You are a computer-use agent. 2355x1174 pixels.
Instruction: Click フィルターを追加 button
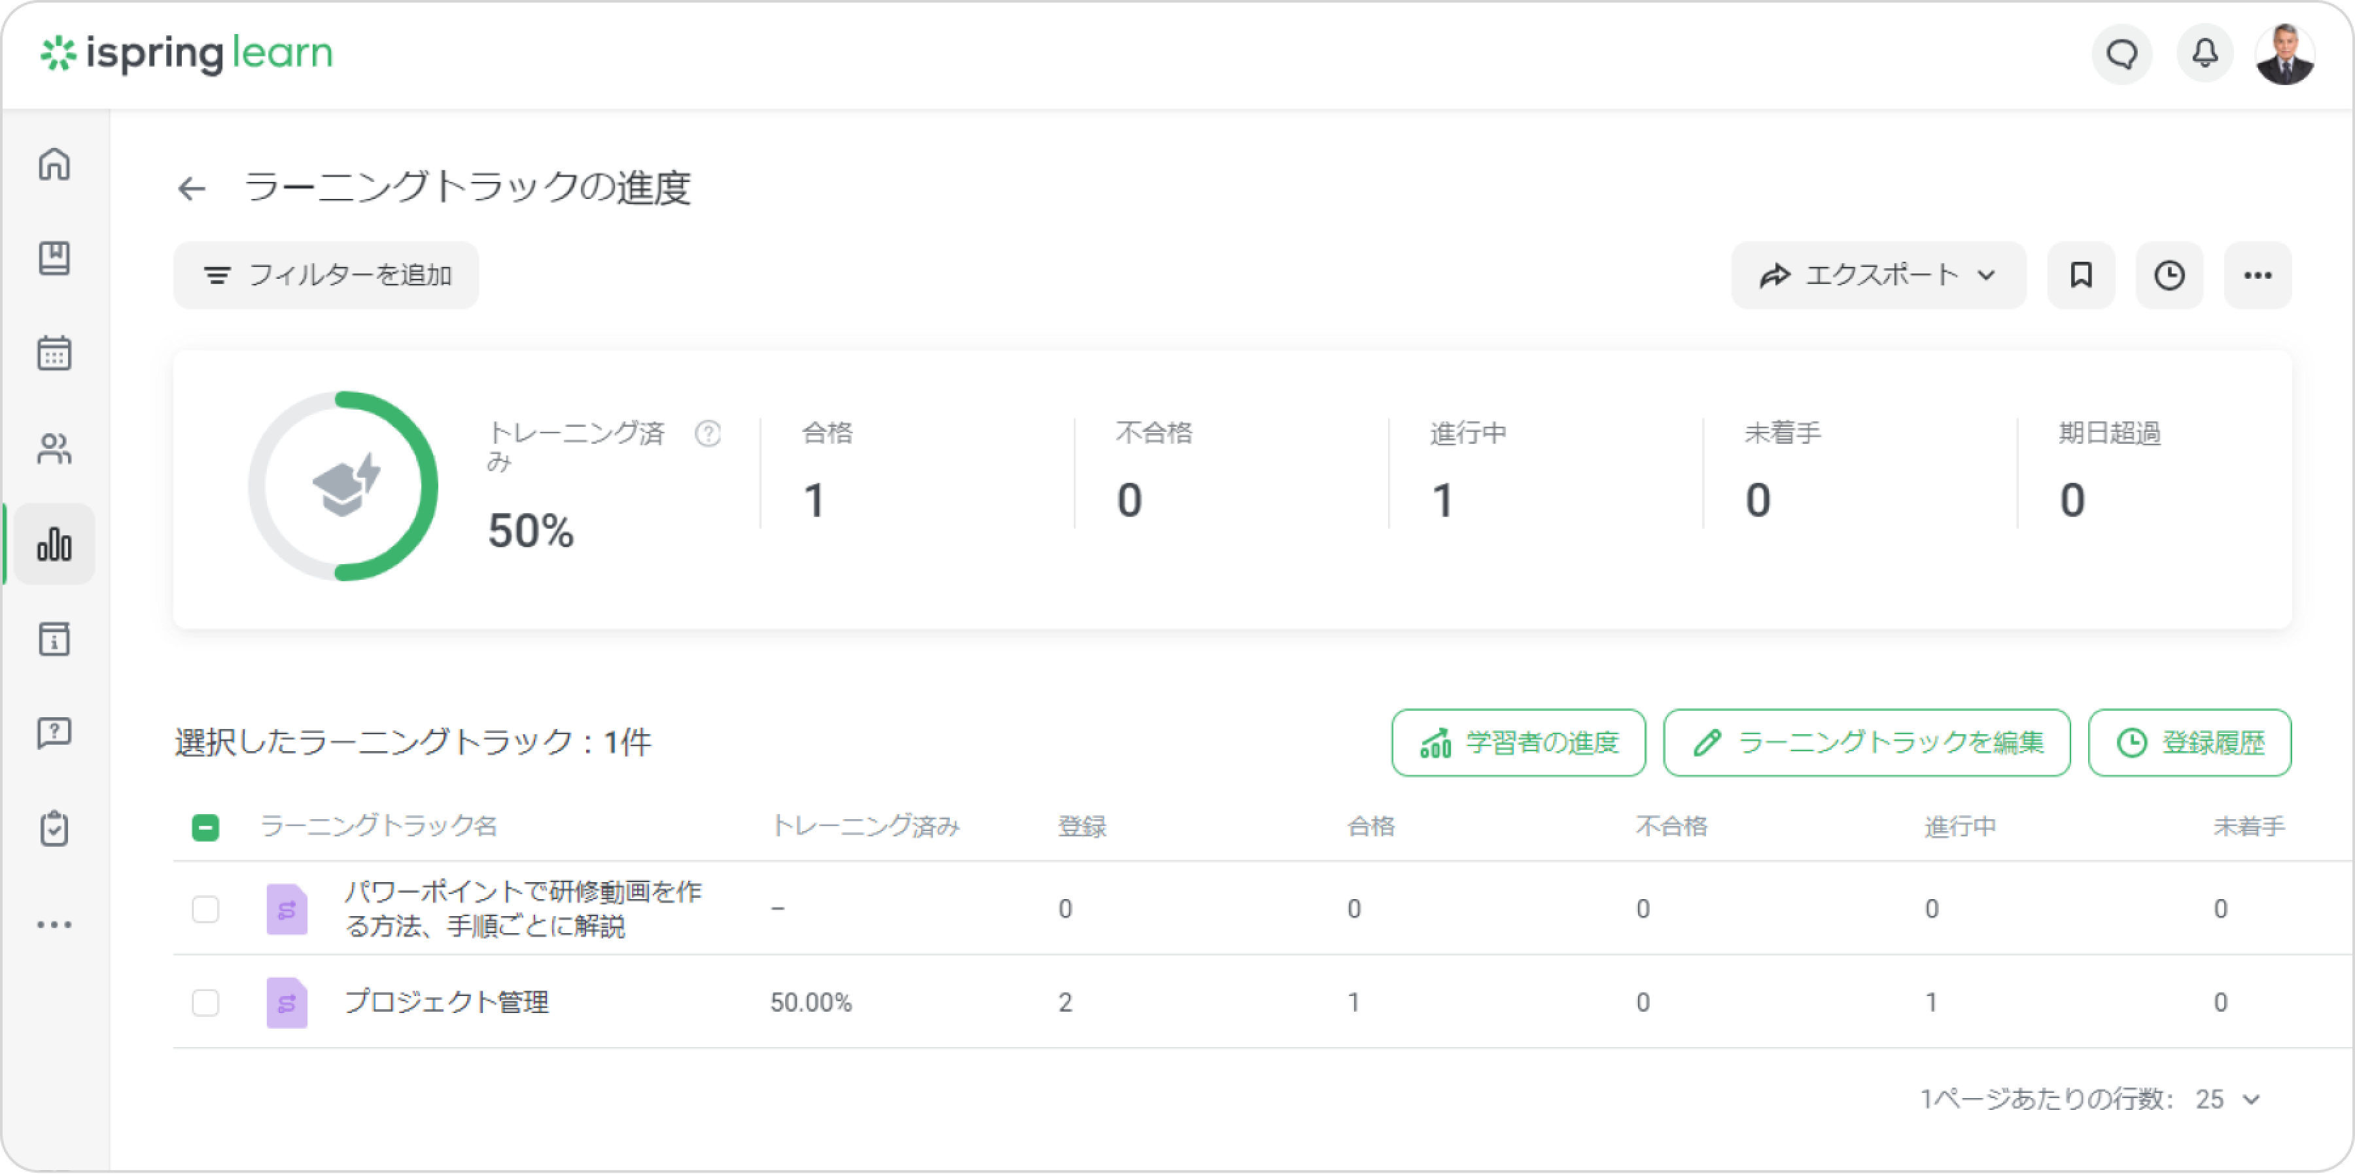point(326,276)
